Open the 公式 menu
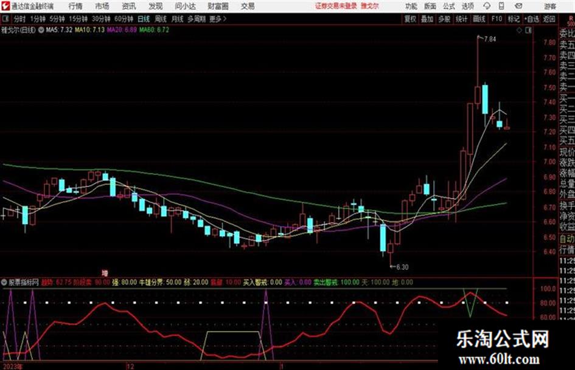575x370 pixels. pyautogui.click(x=449, y=6)
